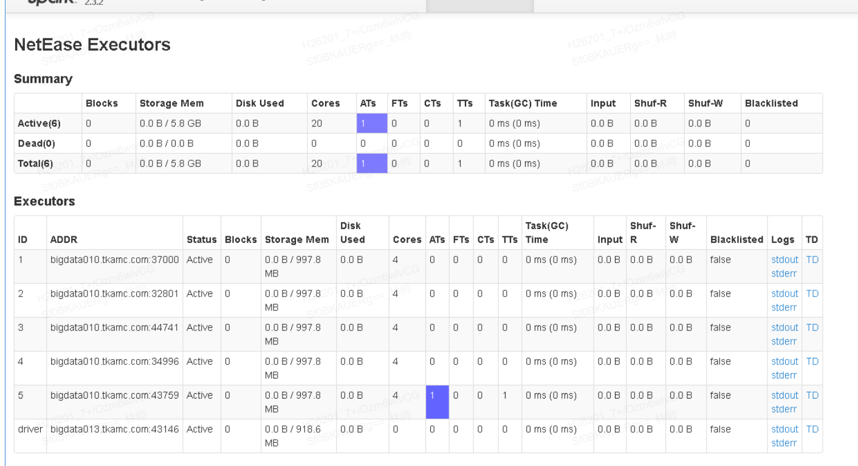
Task: Click highlighted ATs cell in Active(6) summary row
Action: [371, 123]
